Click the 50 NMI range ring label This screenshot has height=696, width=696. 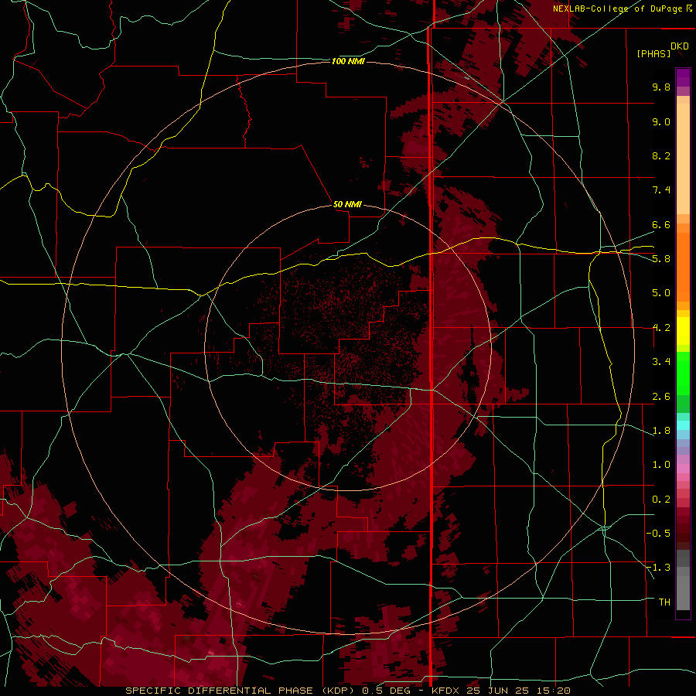347,204
